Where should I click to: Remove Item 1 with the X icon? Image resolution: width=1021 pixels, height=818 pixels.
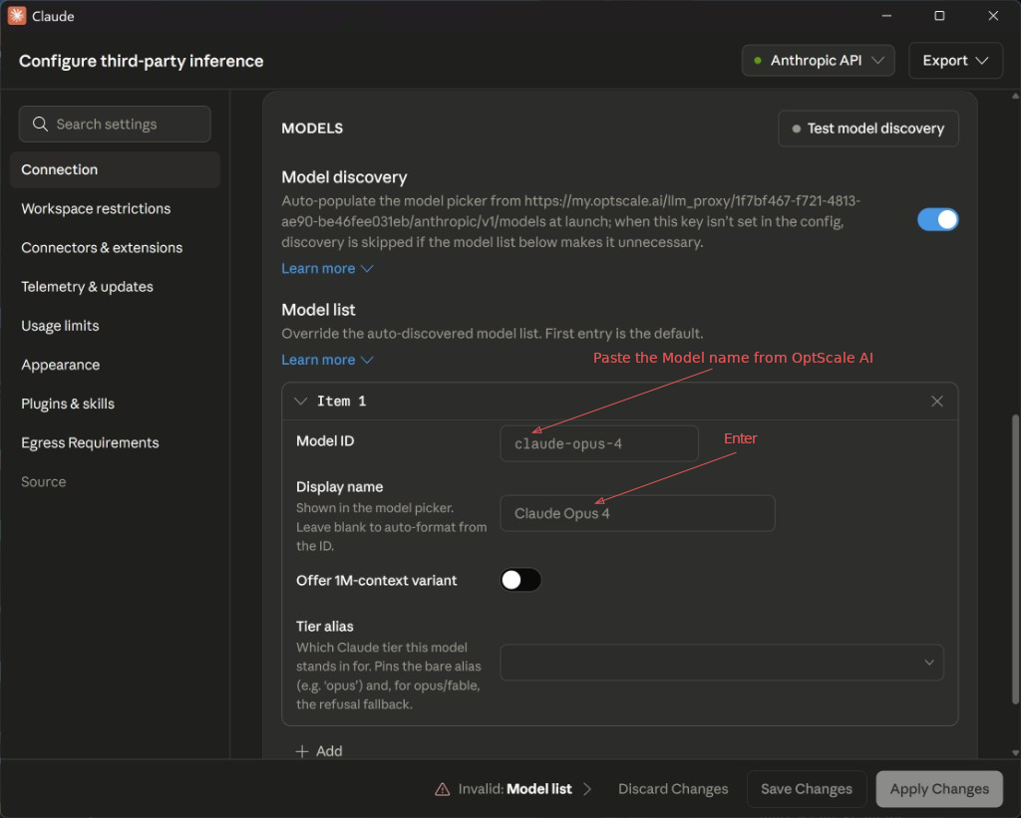936,401
